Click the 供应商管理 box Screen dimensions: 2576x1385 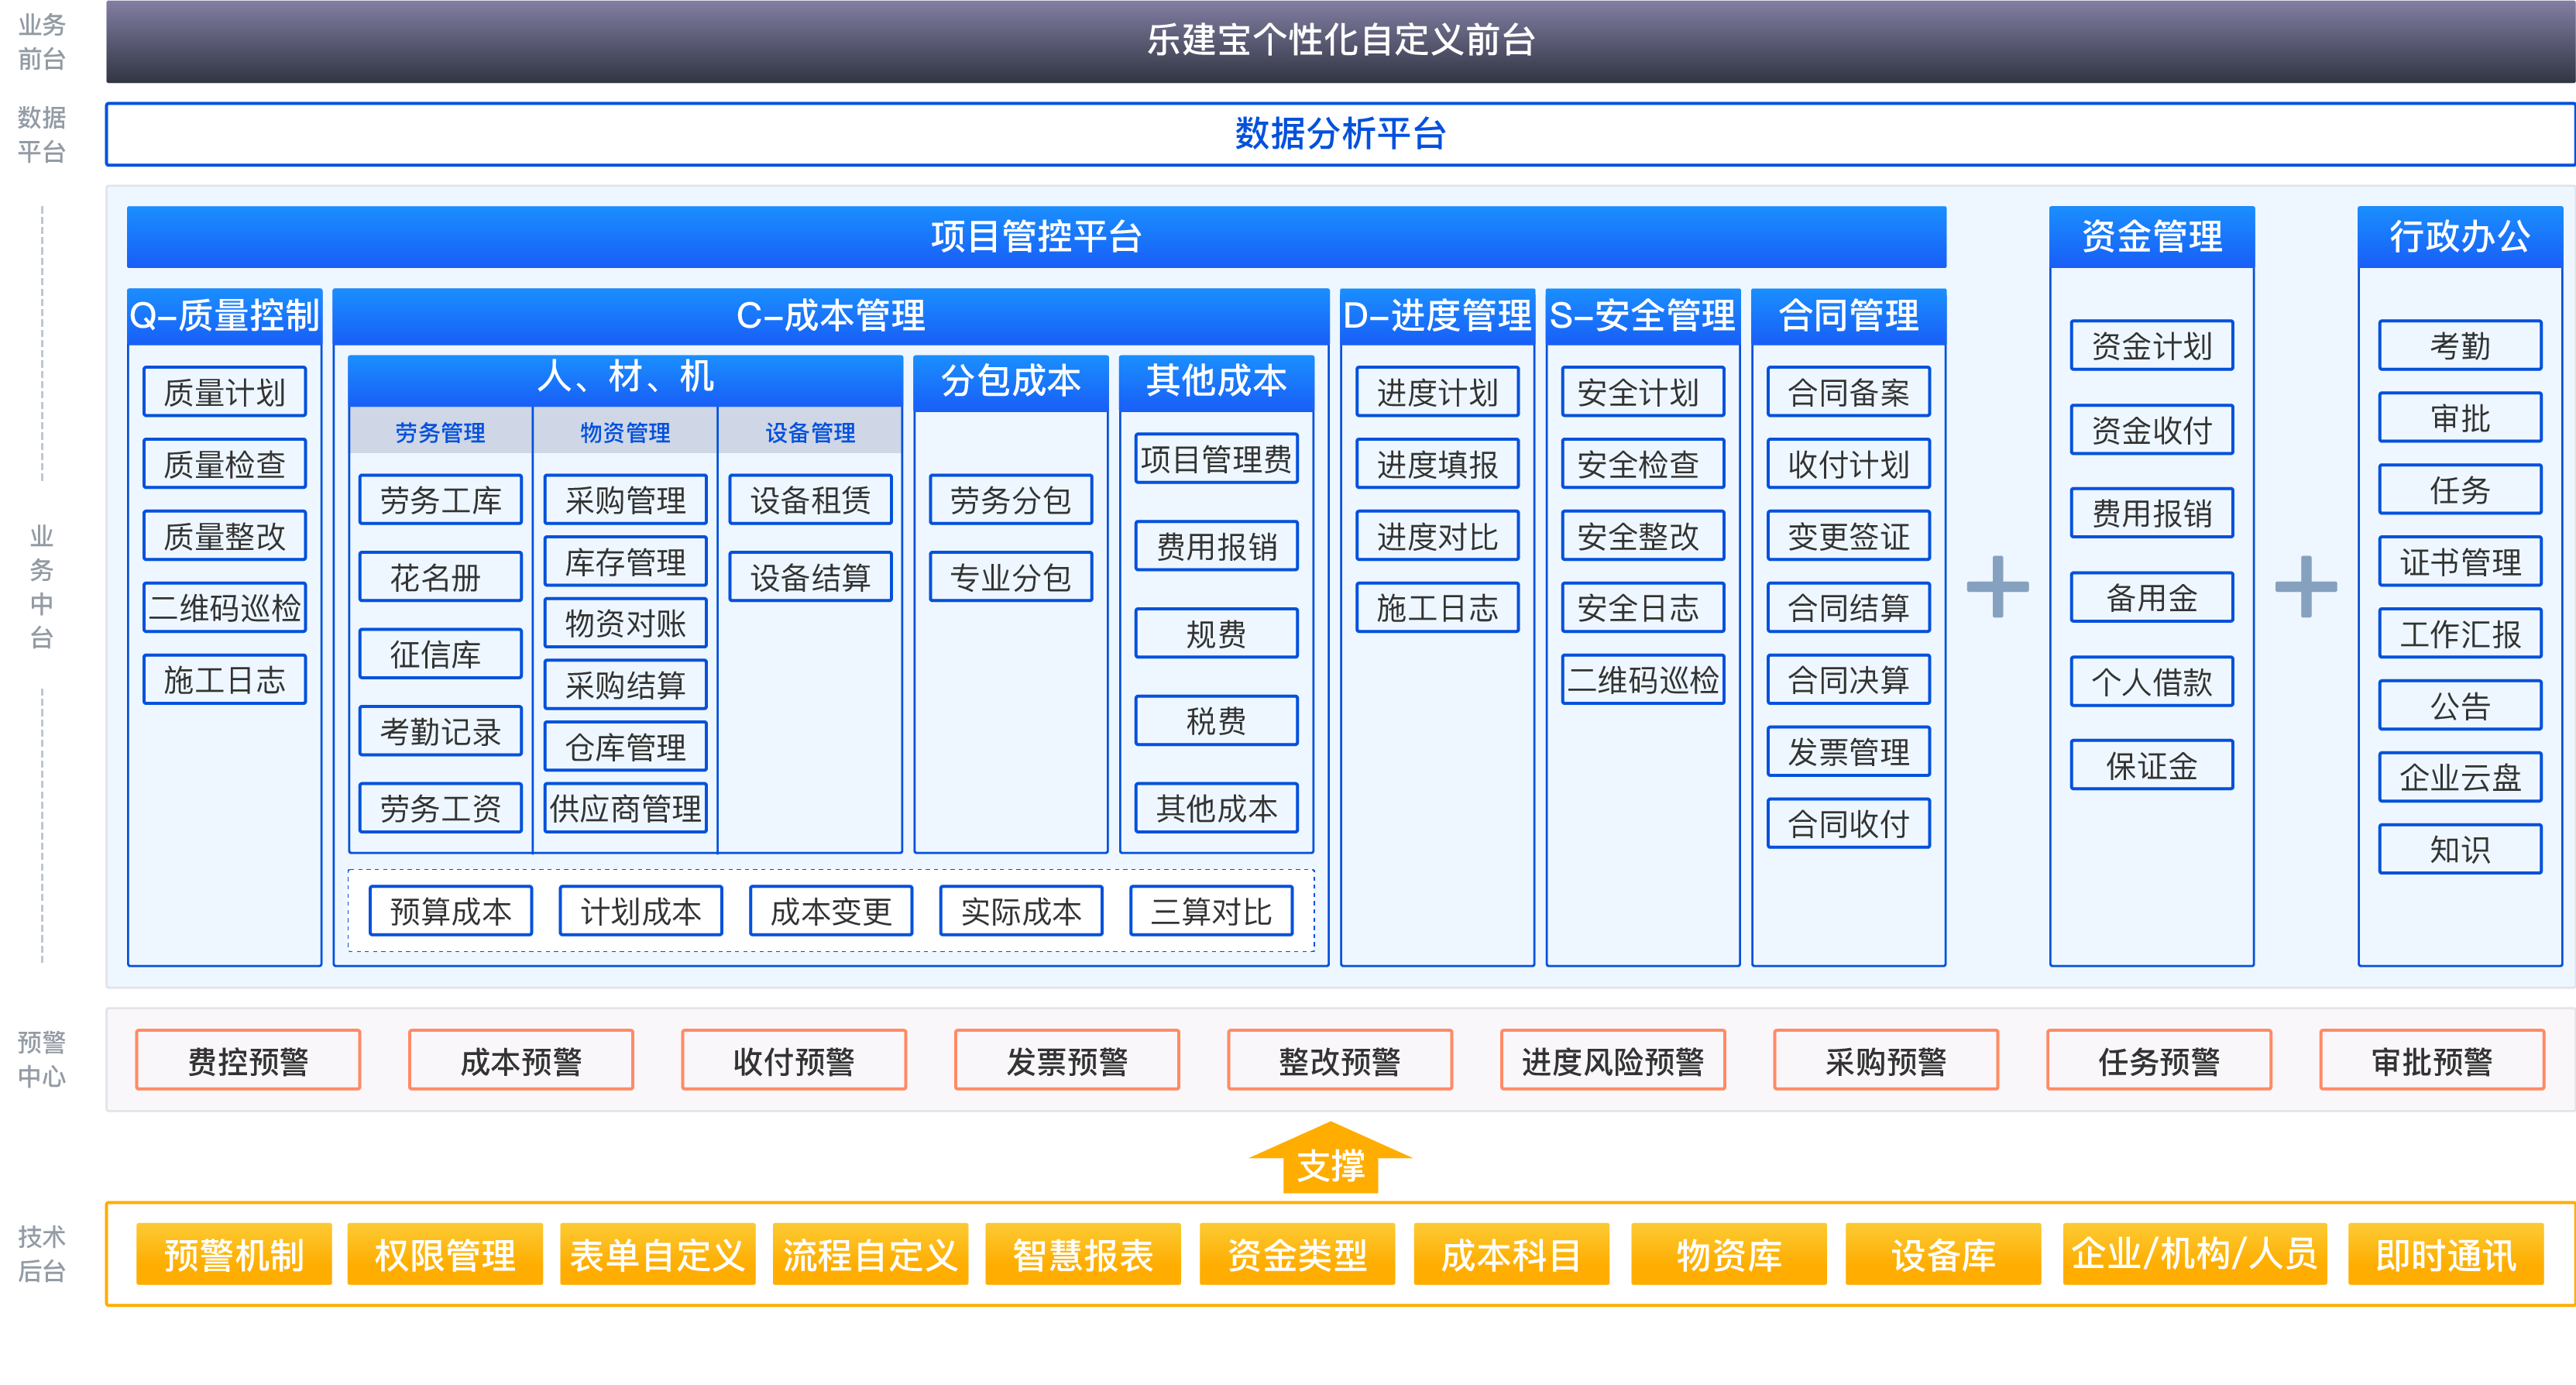point(625,808)
